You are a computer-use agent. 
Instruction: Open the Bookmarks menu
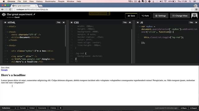click(50, 1)
